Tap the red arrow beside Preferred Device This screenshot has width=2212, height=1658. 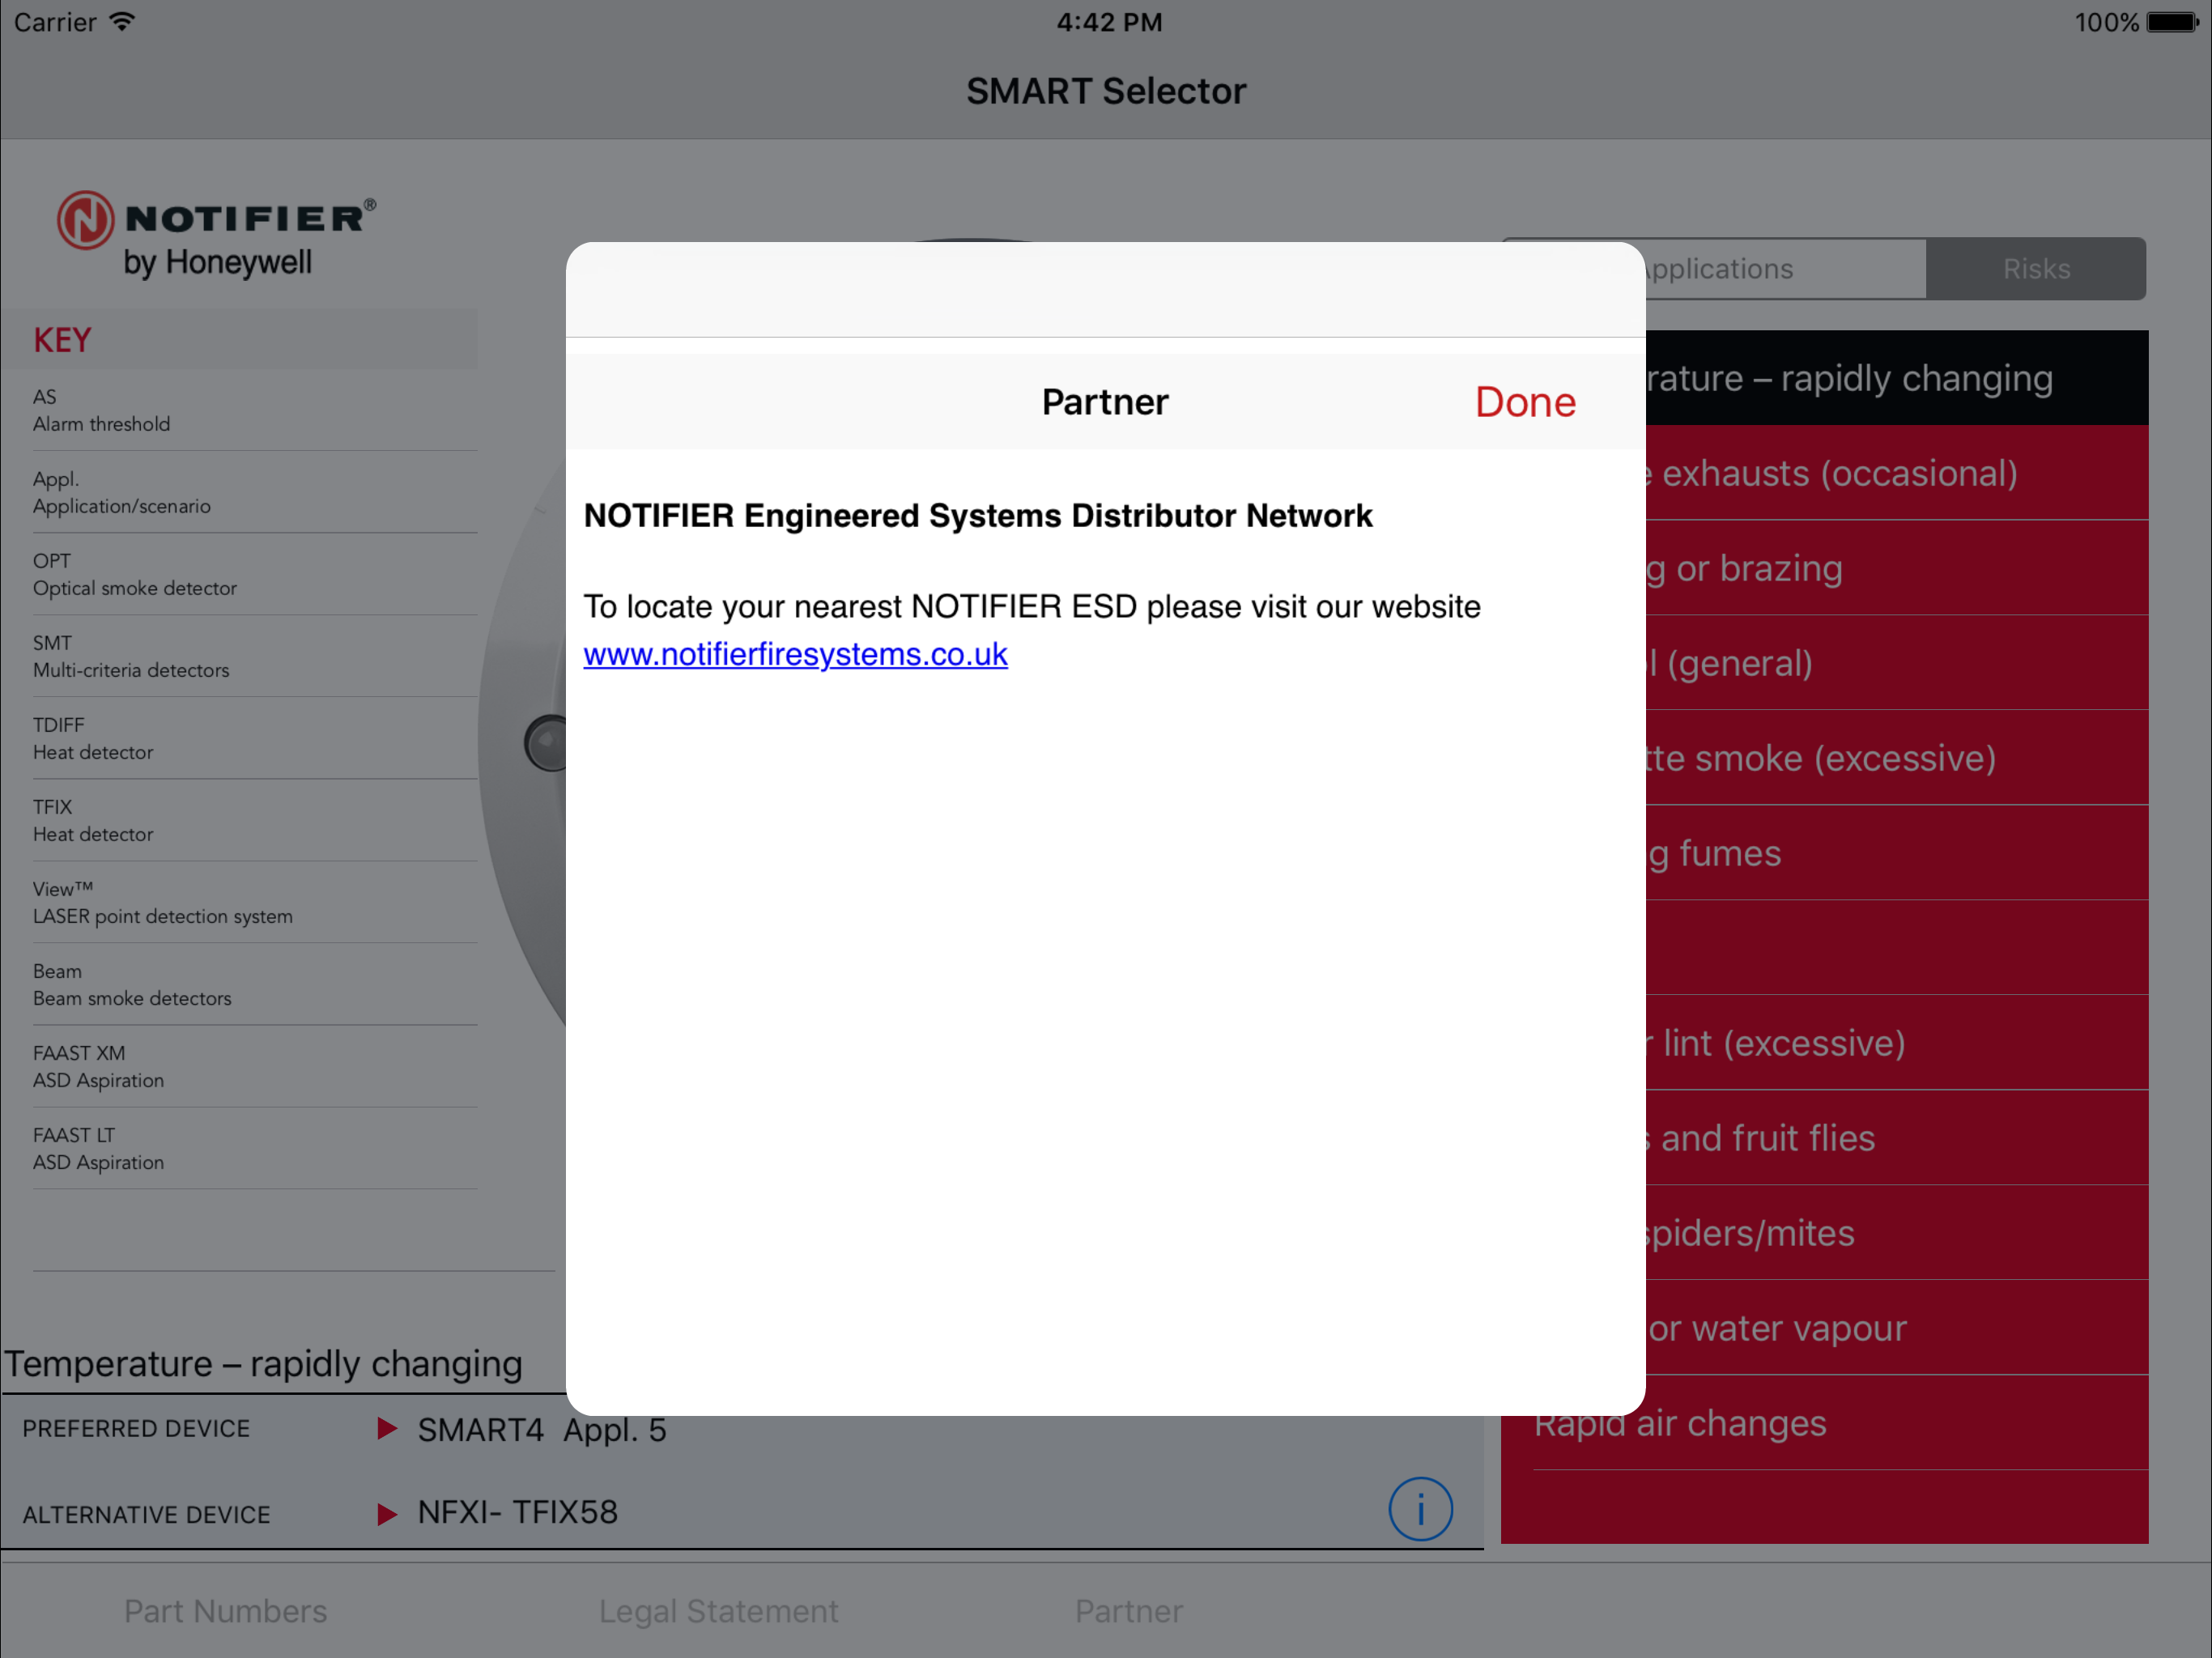point(387,1428)
